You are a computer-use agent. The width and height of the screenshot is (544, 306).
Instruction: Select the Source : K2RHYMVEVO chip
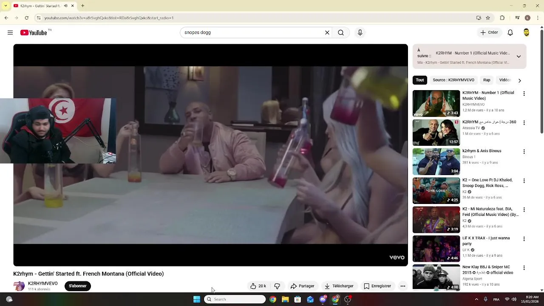click(x=453, y=80)
